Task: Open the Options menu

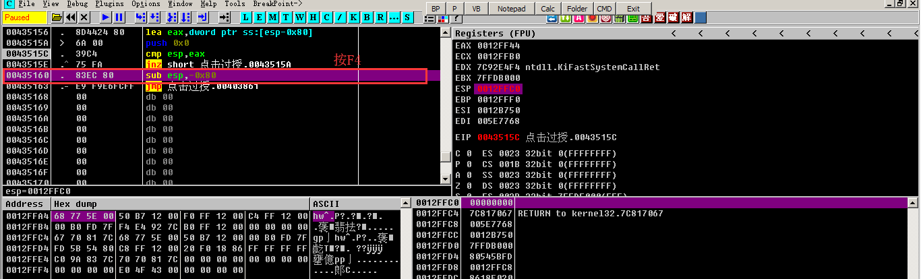Action: (146, 4)
